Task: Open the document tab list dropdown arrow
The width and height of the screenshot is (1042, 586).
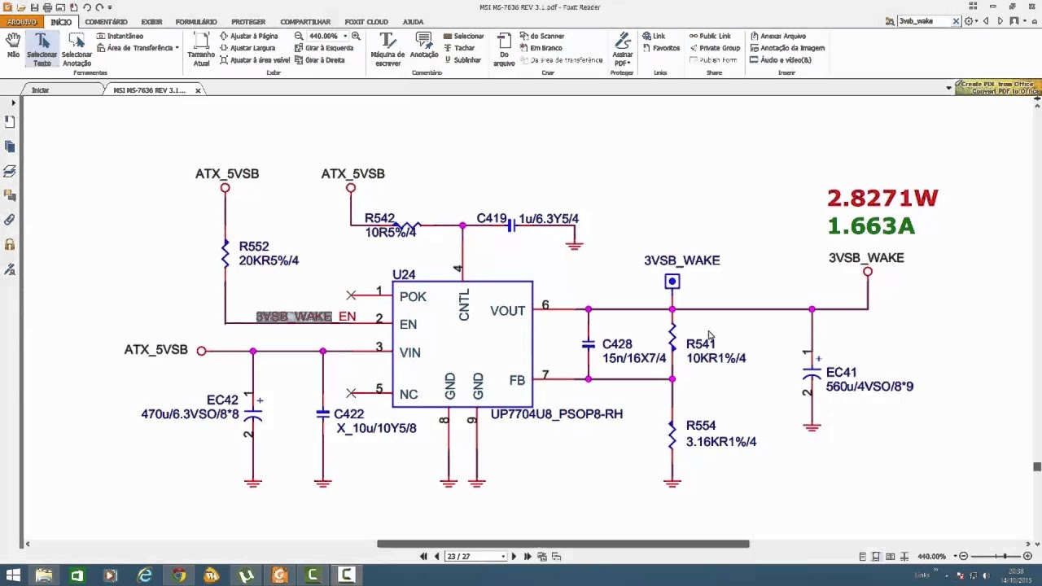Action: 948,88
